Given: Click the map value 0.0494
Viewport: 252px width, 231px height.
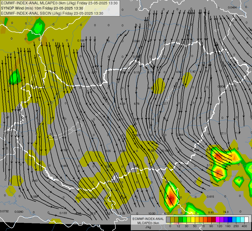Looking at the screenshot, I should coord(232,7).
